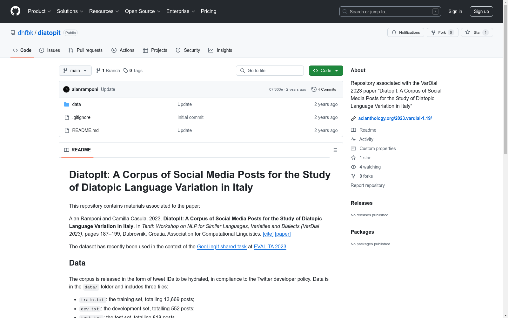The width and height of the screenshot is (508, 318).
Task: Expand the Enterprise menu
Action: (181, 11)
